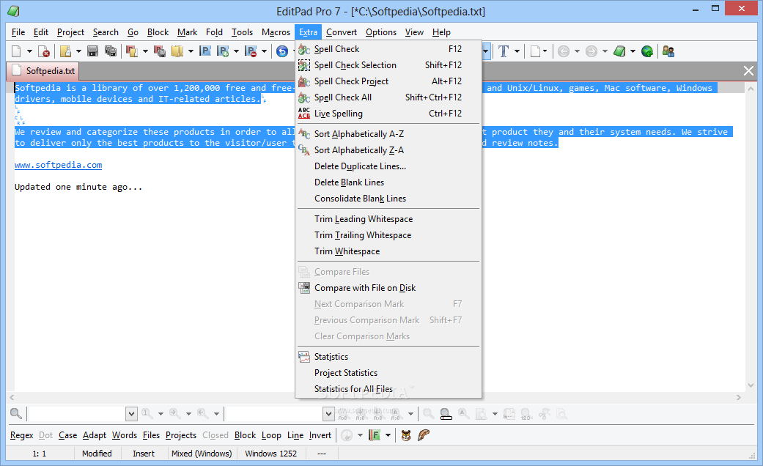Click the New file toolbar icon

click(17, 51)
